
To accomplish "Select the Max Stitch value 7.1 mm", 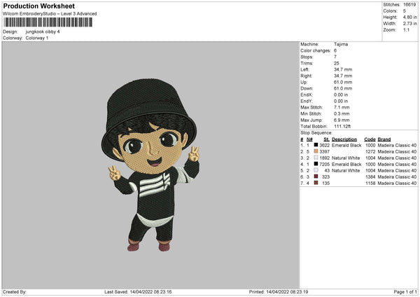I will pos(342,107).
